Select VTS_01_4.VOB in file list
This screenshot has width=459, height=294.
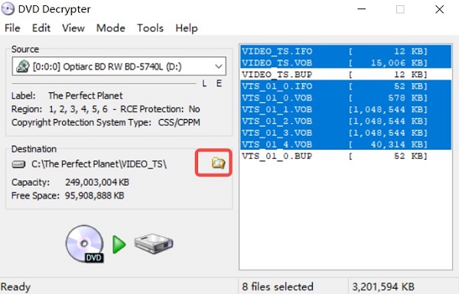point(346,144)
